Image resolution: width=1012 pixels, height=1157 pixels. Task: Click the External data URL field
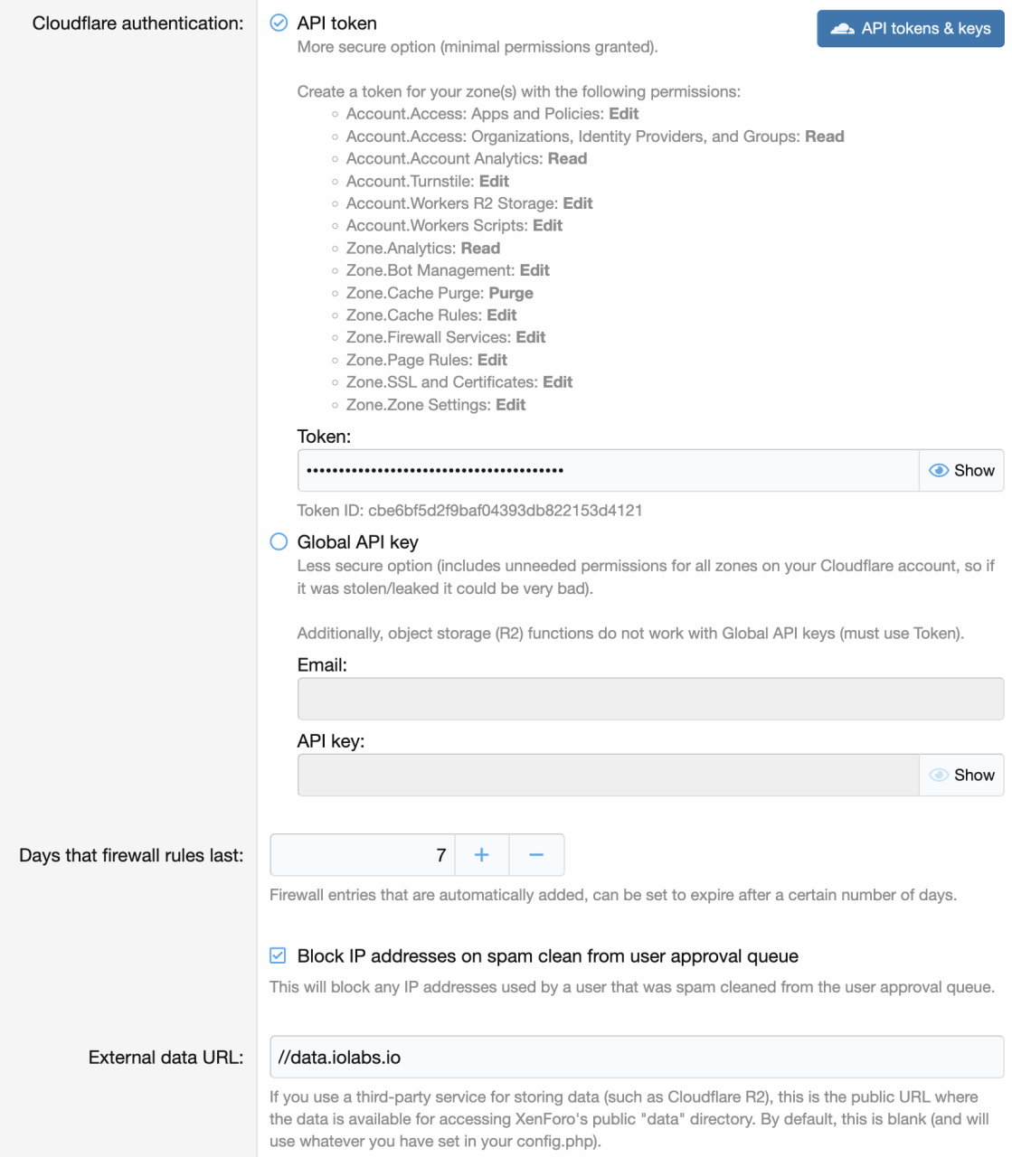[637, 1058]
